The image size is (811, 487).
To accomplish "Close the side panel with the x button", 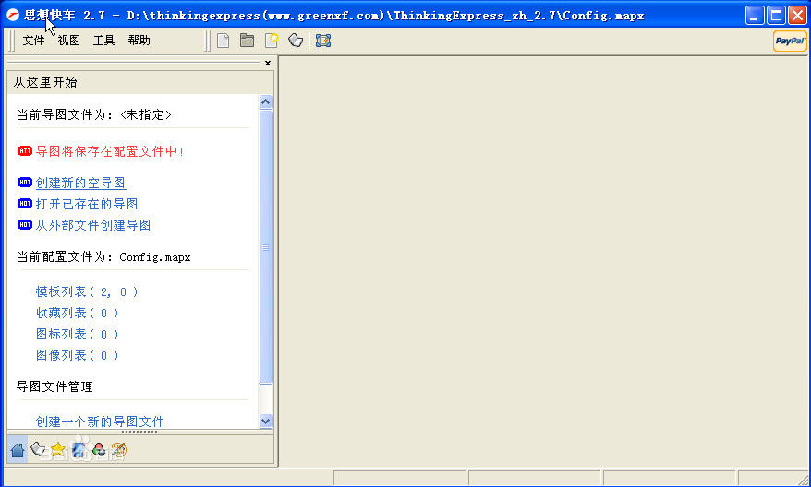I will pyautogui.click(x=268, y=64).
